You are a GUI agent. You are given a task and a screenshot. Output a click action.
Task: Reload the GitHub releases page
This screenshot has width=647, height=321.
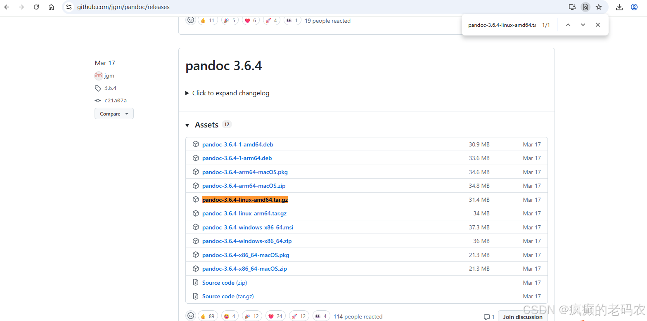coord(36,7)
